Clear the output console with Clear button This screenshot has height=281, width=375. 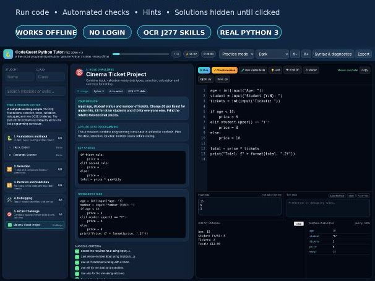coord(298,223)
